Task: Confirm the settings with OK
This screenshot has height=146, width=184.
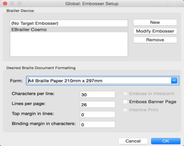Action: click(x=166, y=141)
